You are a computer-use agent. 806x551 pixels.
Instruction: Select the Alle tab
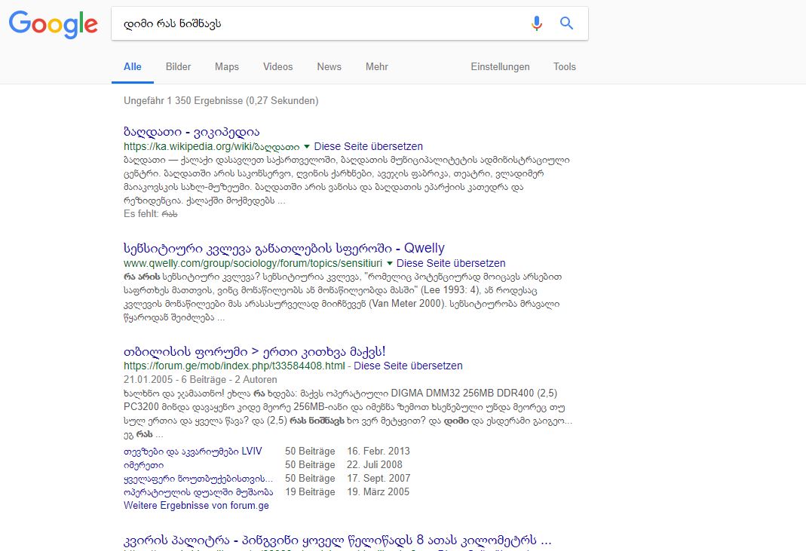pyautogui.click(x=133, y=67)
